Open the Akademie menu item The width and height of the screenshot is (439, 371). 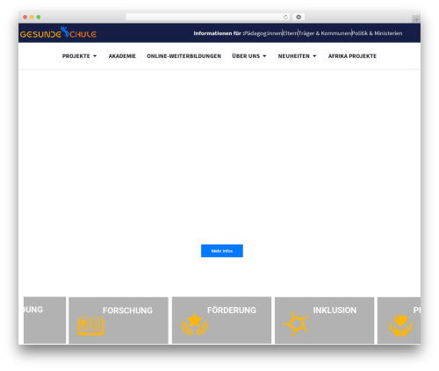click(122, 56)
